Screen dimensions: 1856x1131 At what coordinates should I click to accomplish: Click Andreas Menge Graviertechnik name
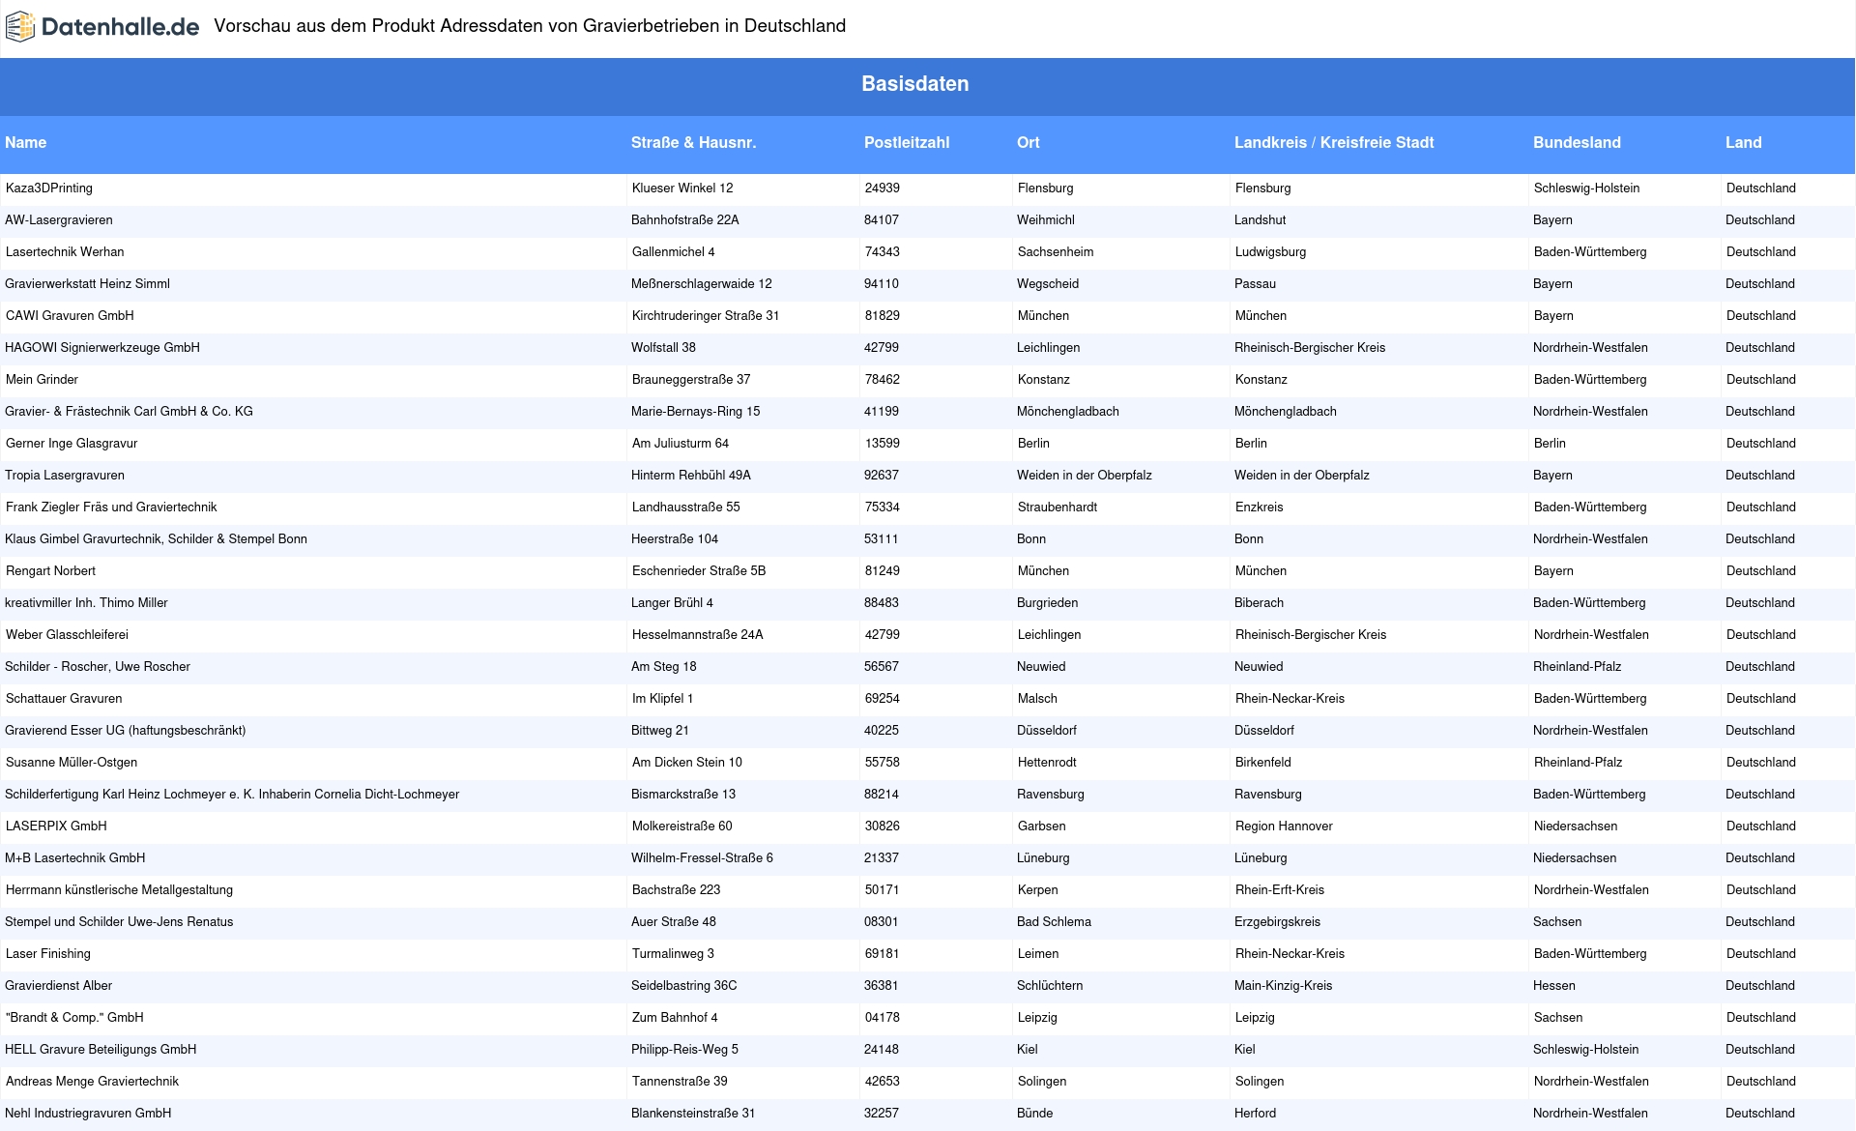click(x=92, y=1082)
